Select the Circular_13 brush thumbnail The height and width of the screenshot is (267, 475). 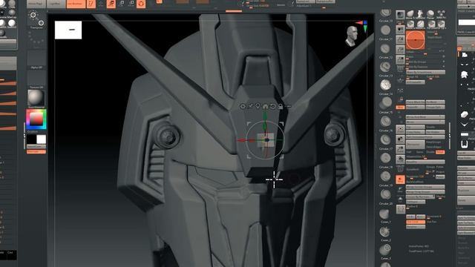coord(386,67)
